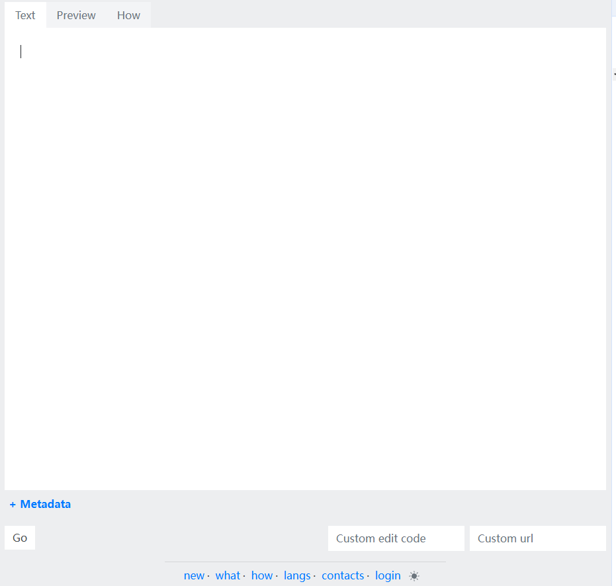The image size is (616, 586).
Task: Focus the Custom url field
Action: pyautogui.click(x=538, y=538)
